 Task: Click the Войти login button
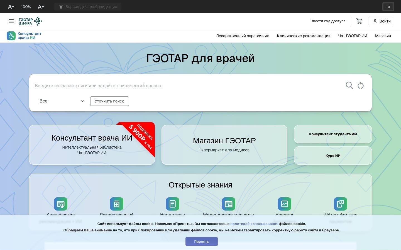[x=381, y=21]
